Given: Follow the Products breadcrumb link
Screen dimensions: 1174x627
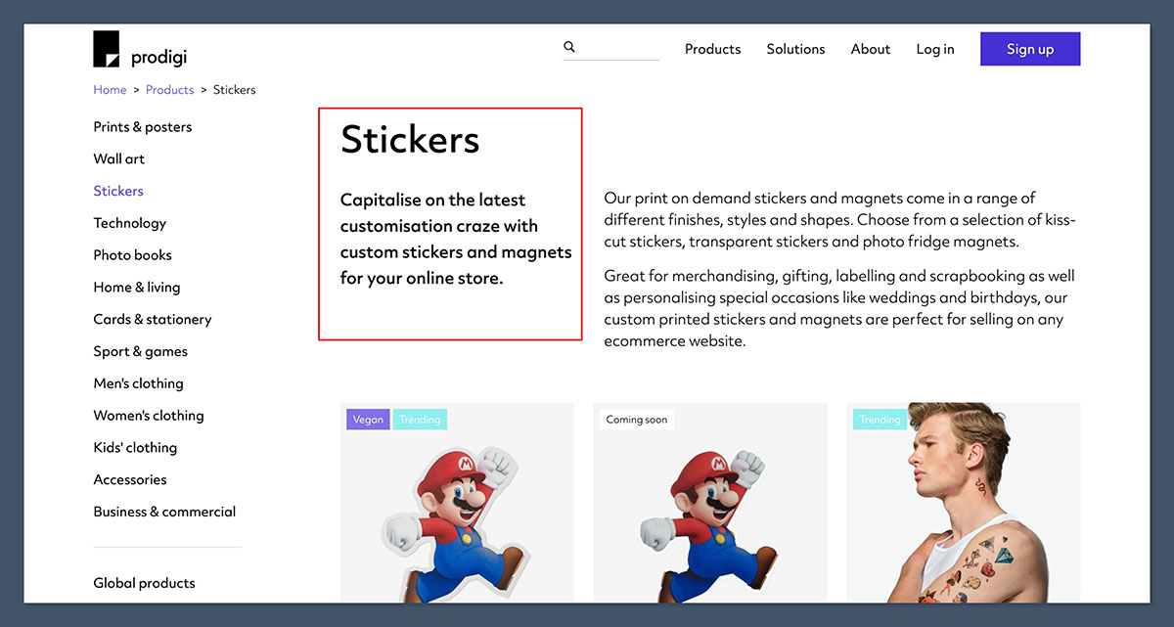Looking at the screenshot, I should pyautogui.click(x=170, y=90).
